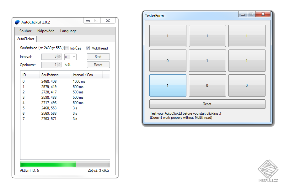Click the 'Aktivní ID: 5' status text
Viewport: 284px width, 189px height.
[29, 171]
